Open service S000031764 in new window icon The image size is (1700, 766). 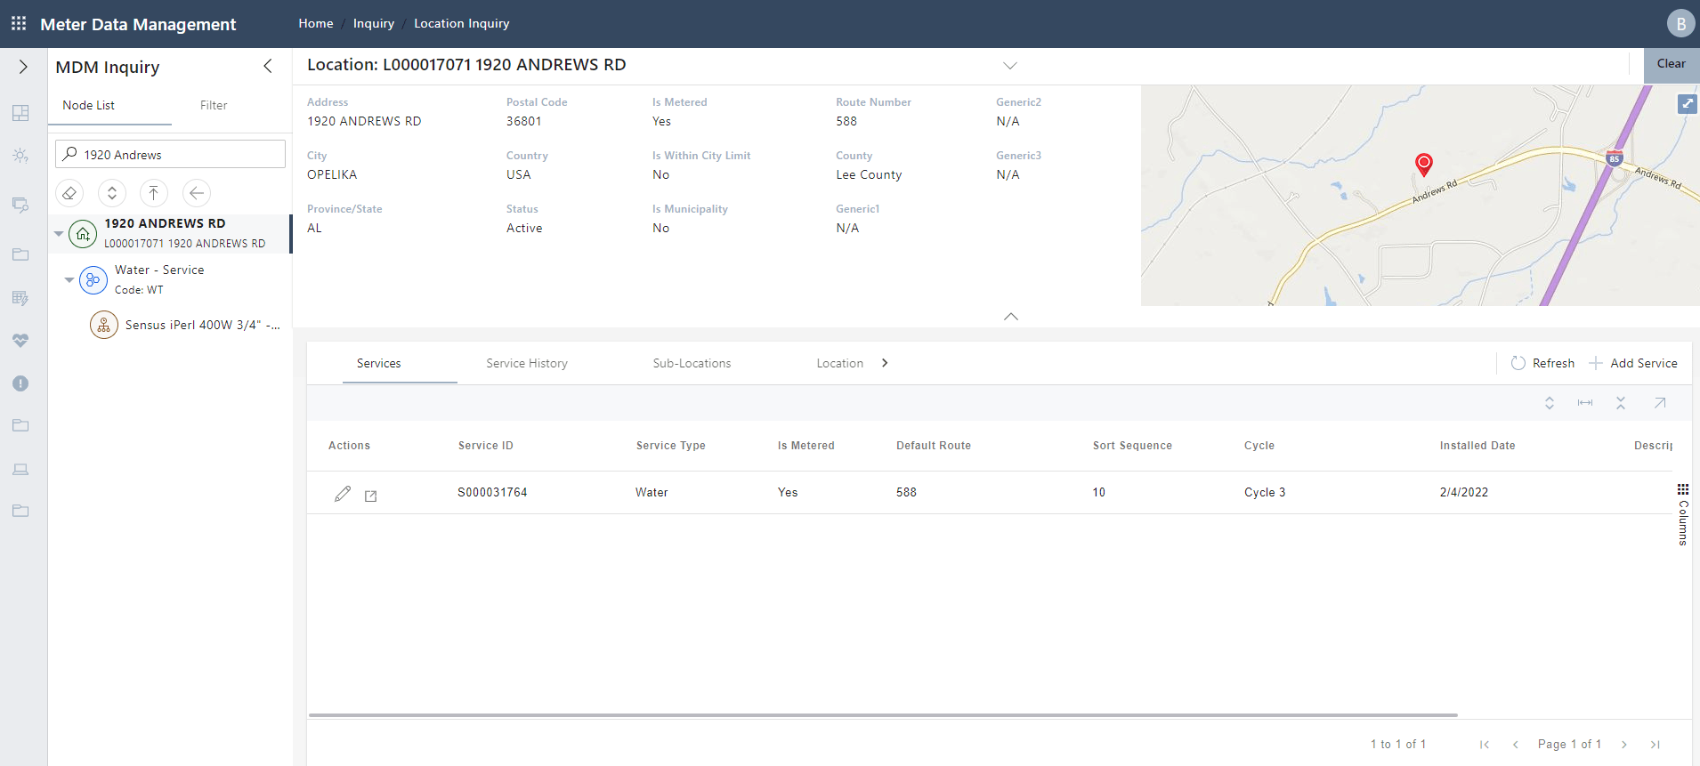coord(371,496)
